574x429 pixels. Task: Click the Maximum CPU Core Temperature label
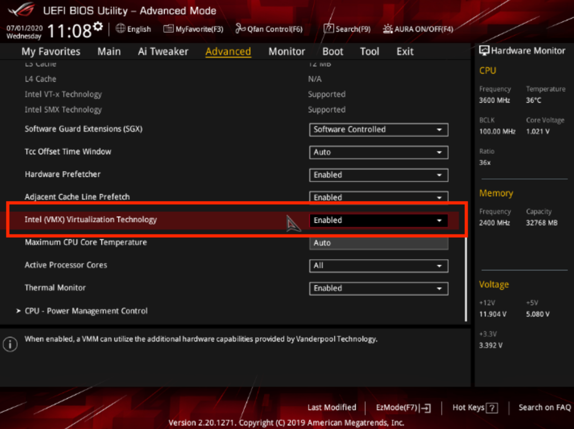(x=86, y=242)
